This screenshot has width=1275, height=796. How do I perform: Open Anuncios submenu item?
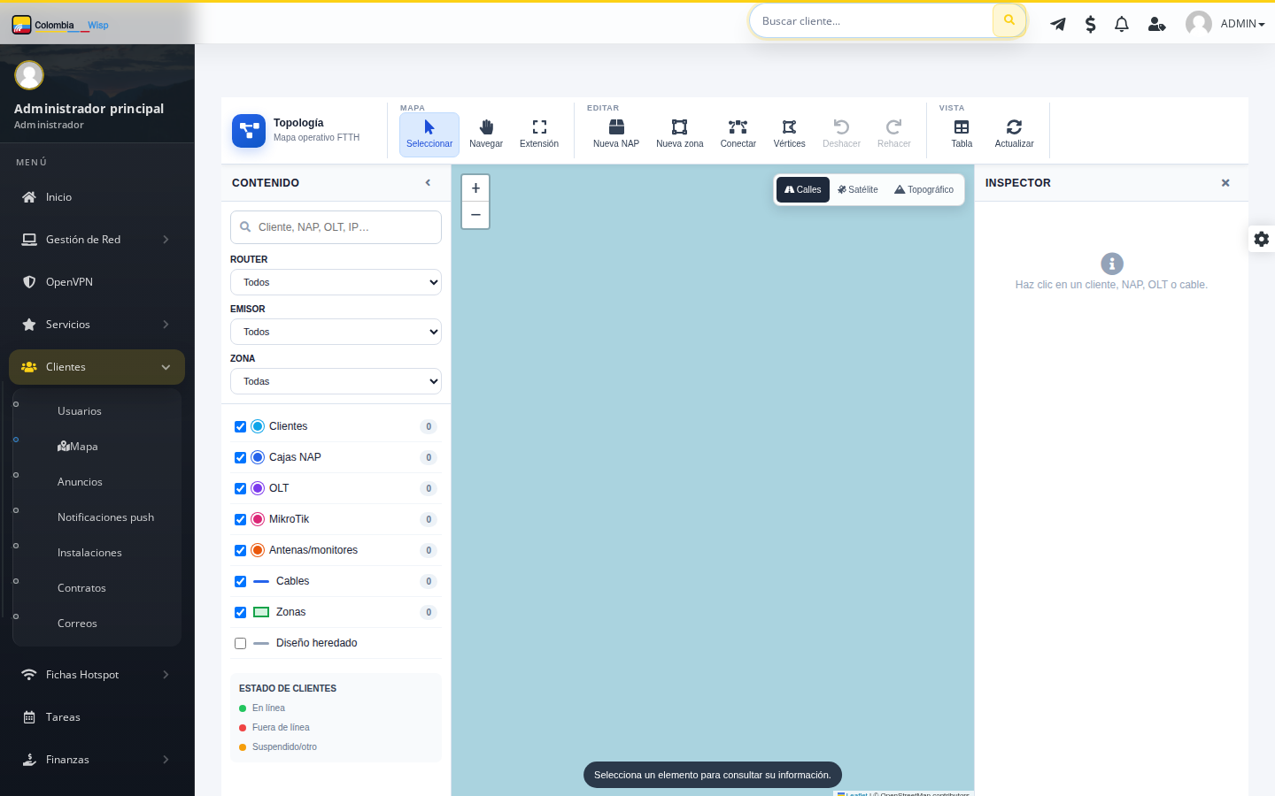80,482
